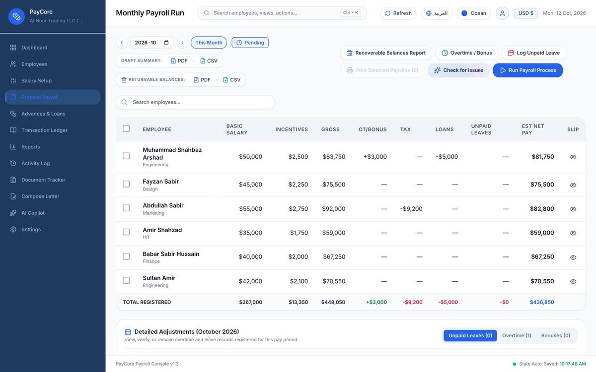Click the Pending status badge

250,43
